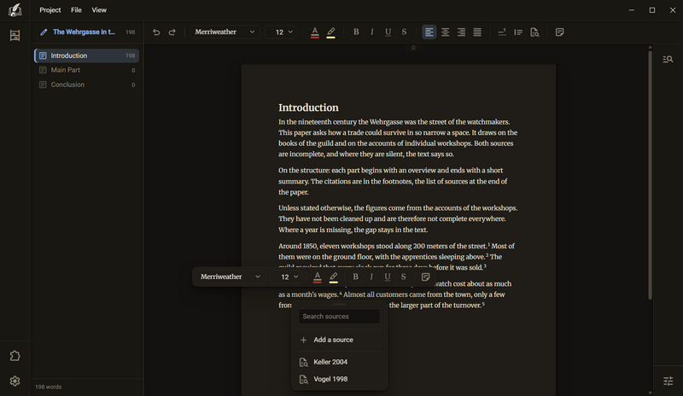Open the View menu
Viewport: 683px width, 396px height.
click(x=99, y=10)
